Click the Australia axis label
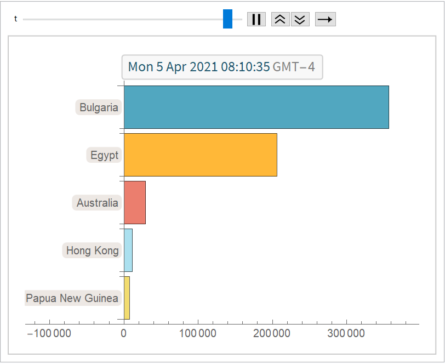This screenshot has height=364, width=445. (97, 203)
